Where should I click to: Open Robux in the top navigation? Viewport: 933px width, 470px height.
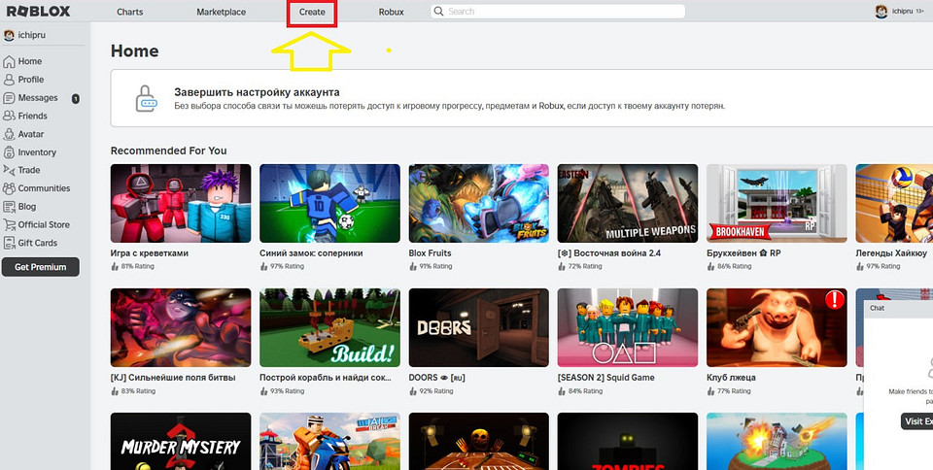pyautogui.click(x=391, y=13)
